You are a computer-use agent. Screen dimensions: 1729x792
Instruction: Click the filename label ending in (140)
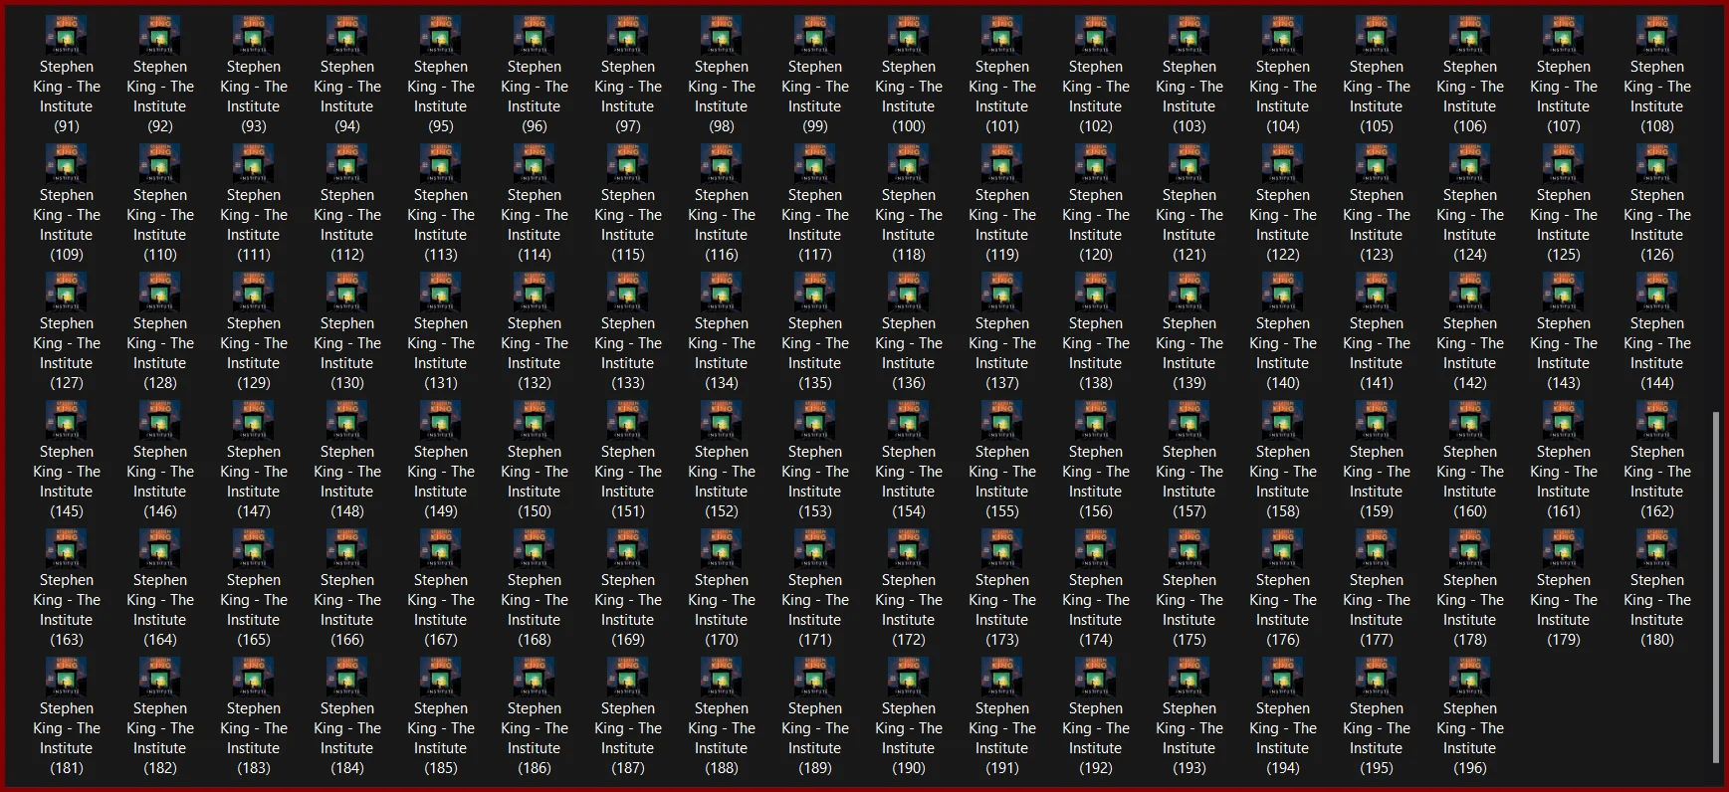coord(1283,353)
